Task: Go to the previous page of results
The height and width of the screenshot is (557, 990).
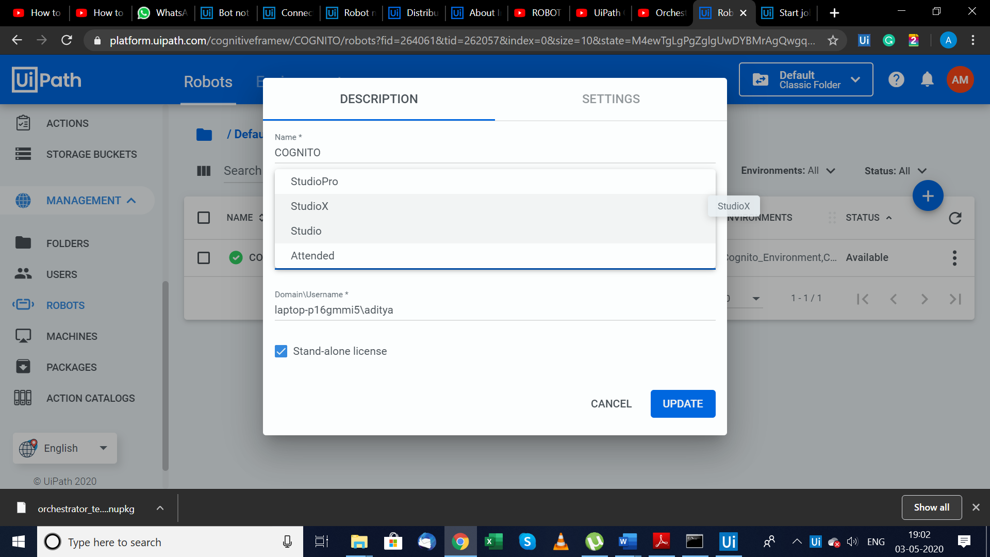Action: [894, 299]
